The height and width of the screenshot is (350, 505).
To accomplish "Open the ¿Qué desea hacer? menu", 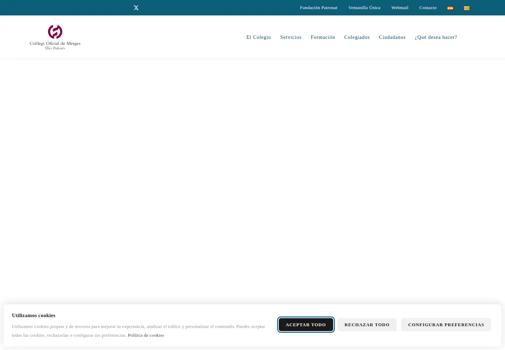I will [x=436, y=37].
